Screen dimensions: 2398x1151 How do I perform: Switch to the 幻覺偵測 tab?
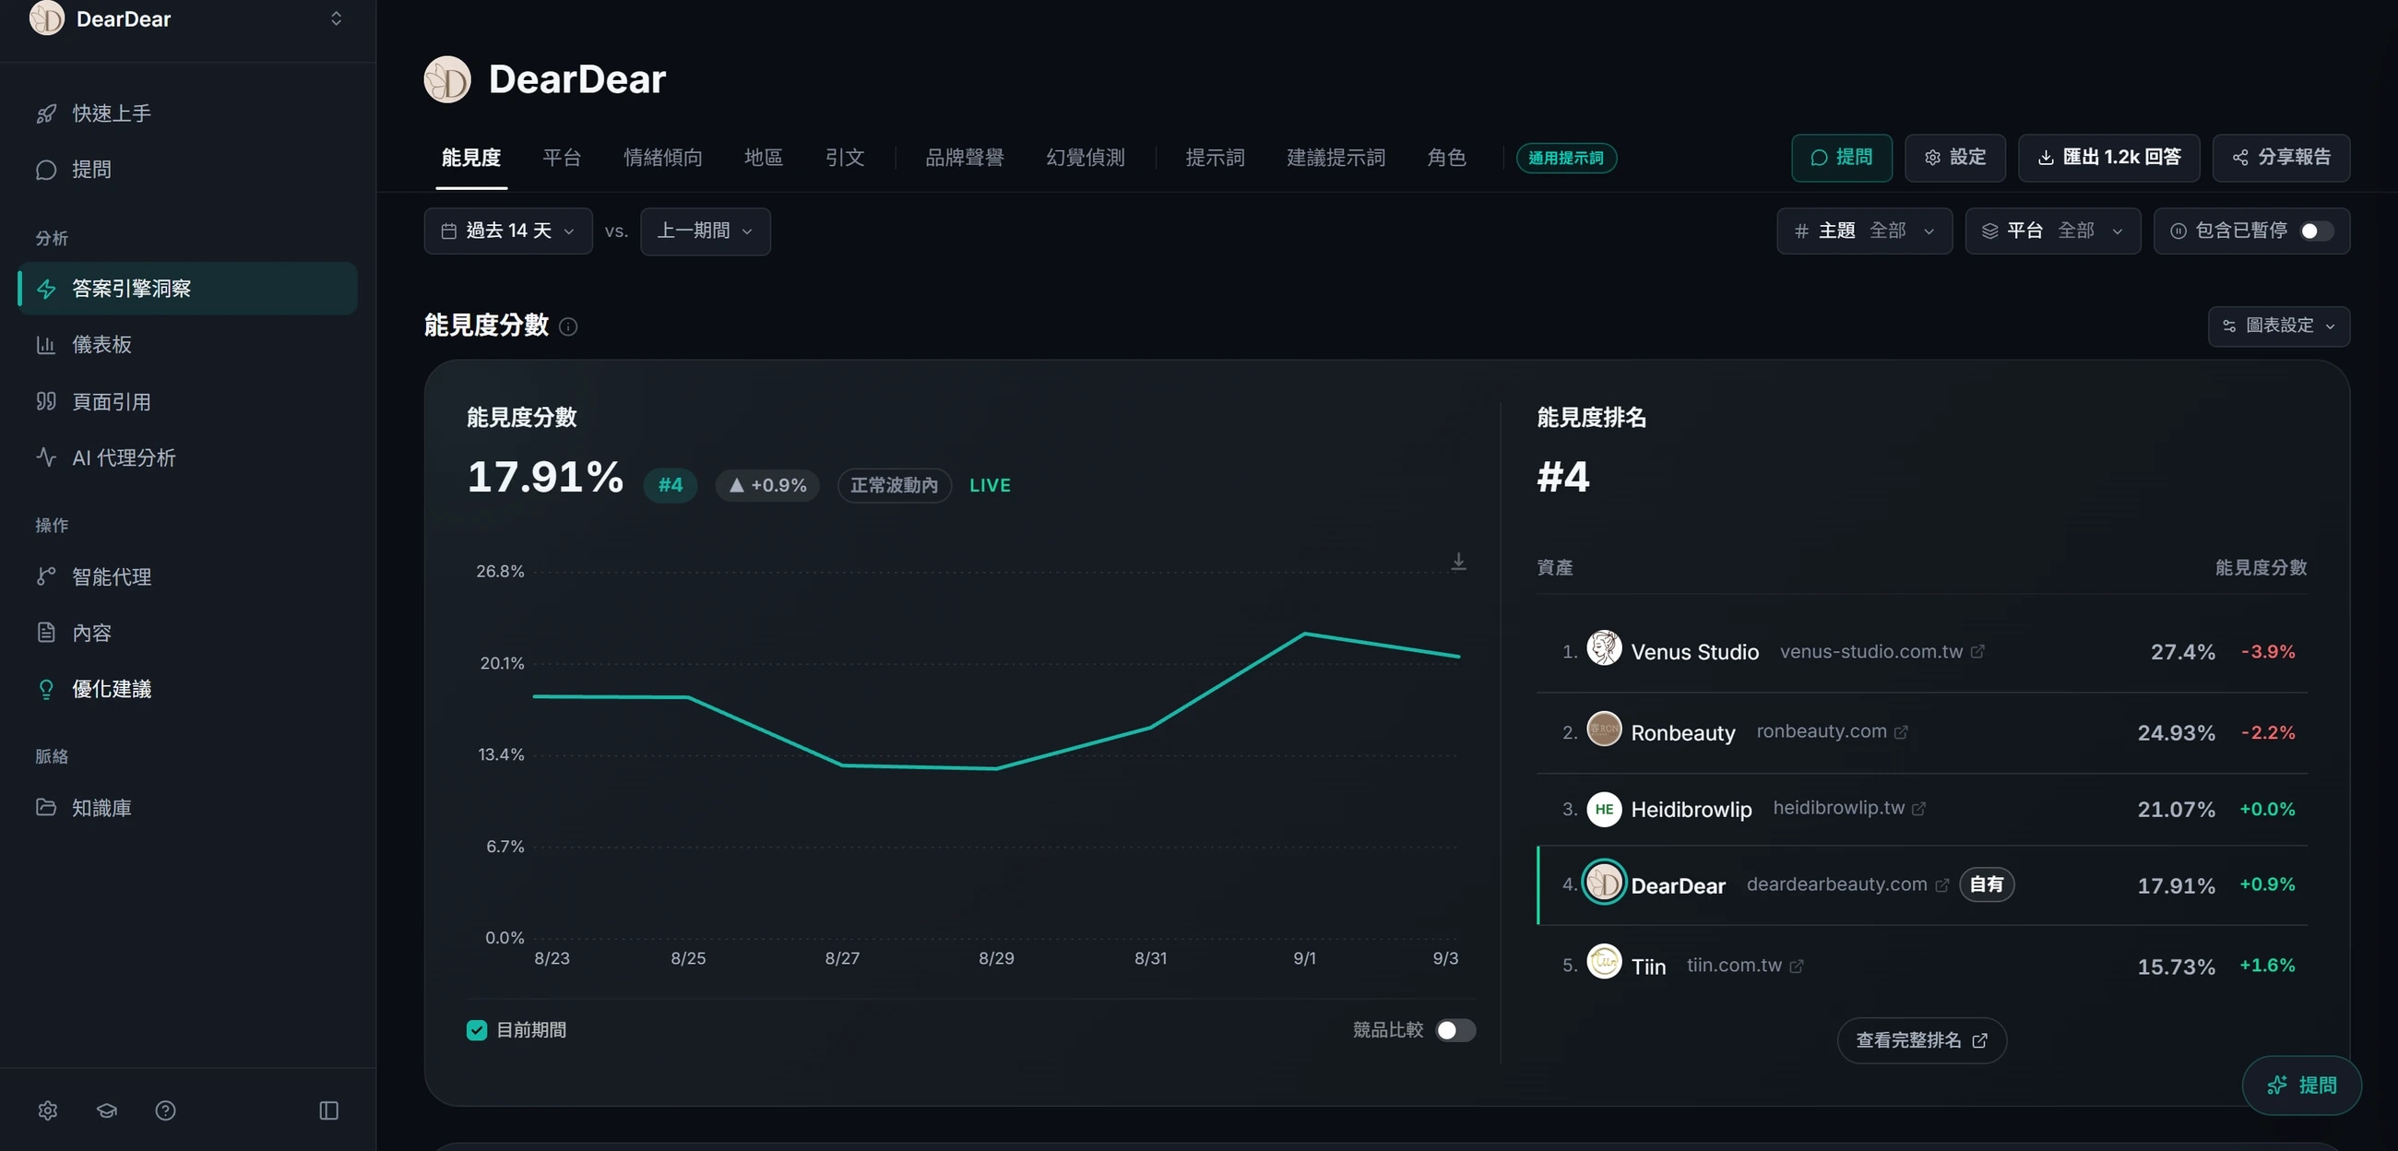tap(1086, 158)
